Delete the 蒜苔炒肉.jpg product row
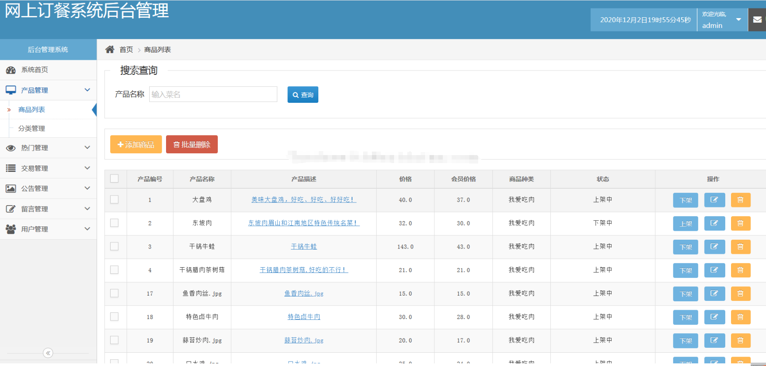Image resolution: width=766 pixels, height=366 pixels. pos(740,341)
